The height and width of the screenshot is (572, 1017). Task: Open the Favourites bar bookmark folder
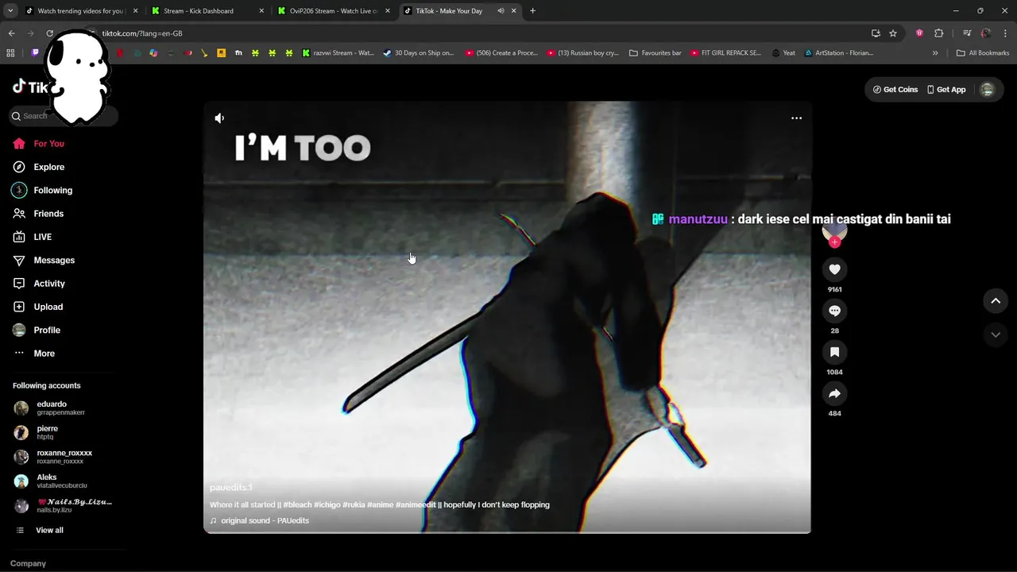click(x=655, y=53)
